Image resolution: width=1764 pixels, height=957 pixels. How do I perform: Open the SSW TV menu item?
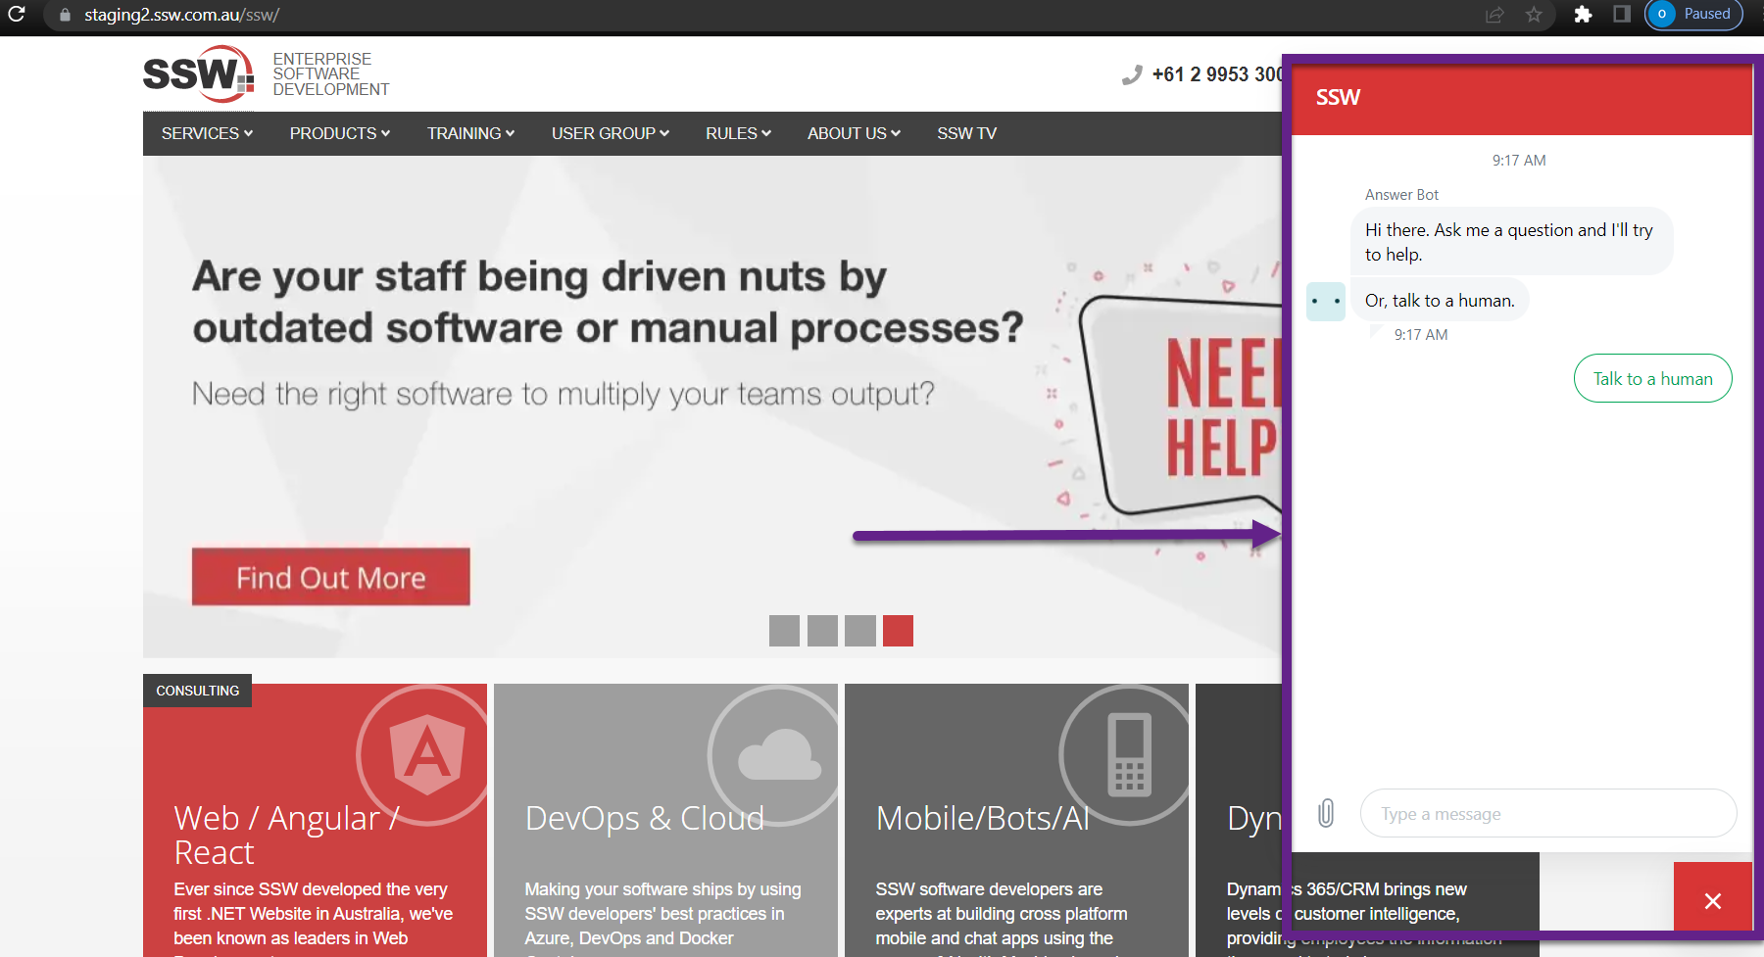966,133
